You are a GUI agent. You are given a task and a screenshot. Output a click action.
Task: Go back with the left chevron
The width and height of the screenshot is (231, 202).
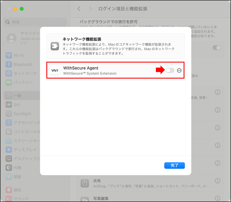(79, 8)
